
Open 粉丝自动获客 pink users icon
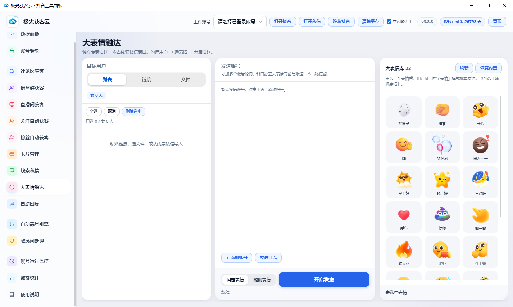coord(12,137)
